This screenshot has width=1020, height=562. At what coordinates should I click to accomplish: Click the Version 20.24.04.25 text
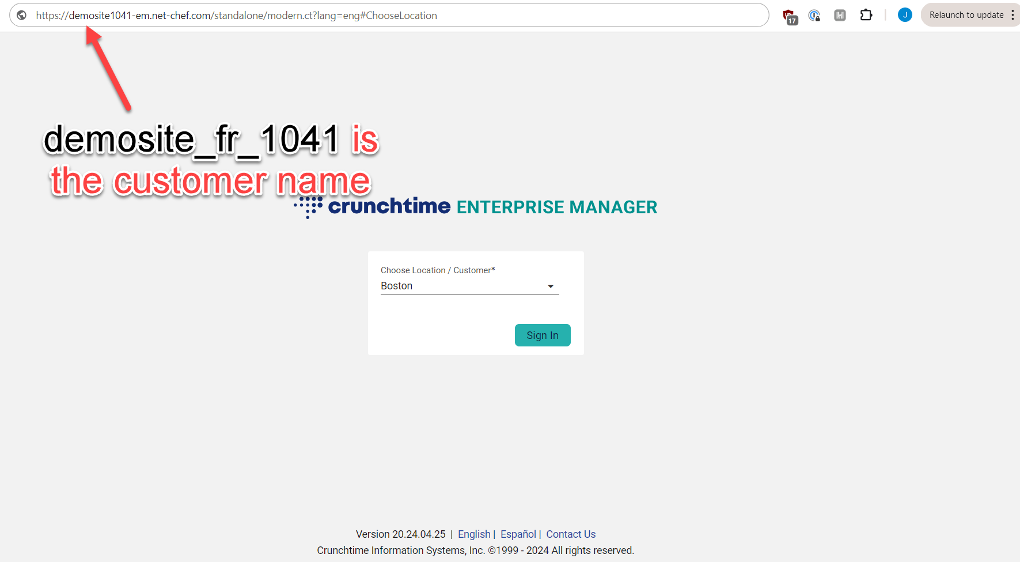[x=401, y=534]
